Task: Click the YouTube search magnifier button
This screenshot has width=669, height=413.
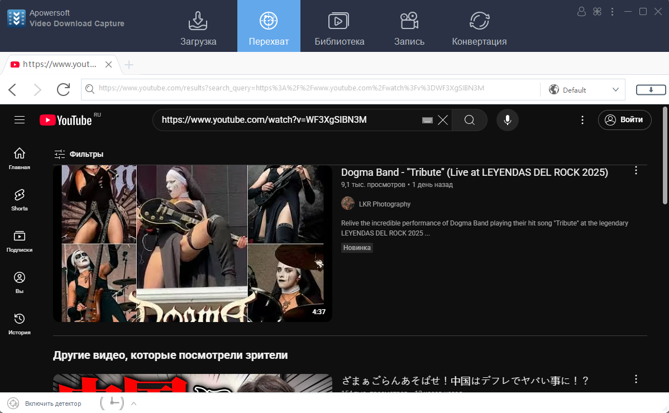Action: [469, 120]
